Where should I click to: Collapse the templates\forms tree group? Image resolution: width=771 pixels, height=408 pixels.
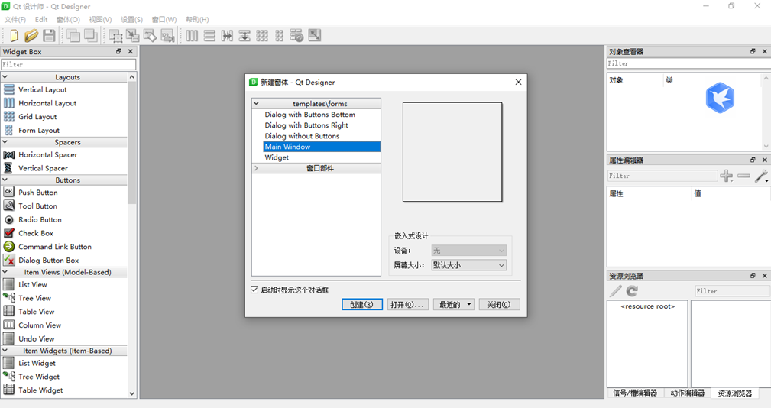click(256, 104)
